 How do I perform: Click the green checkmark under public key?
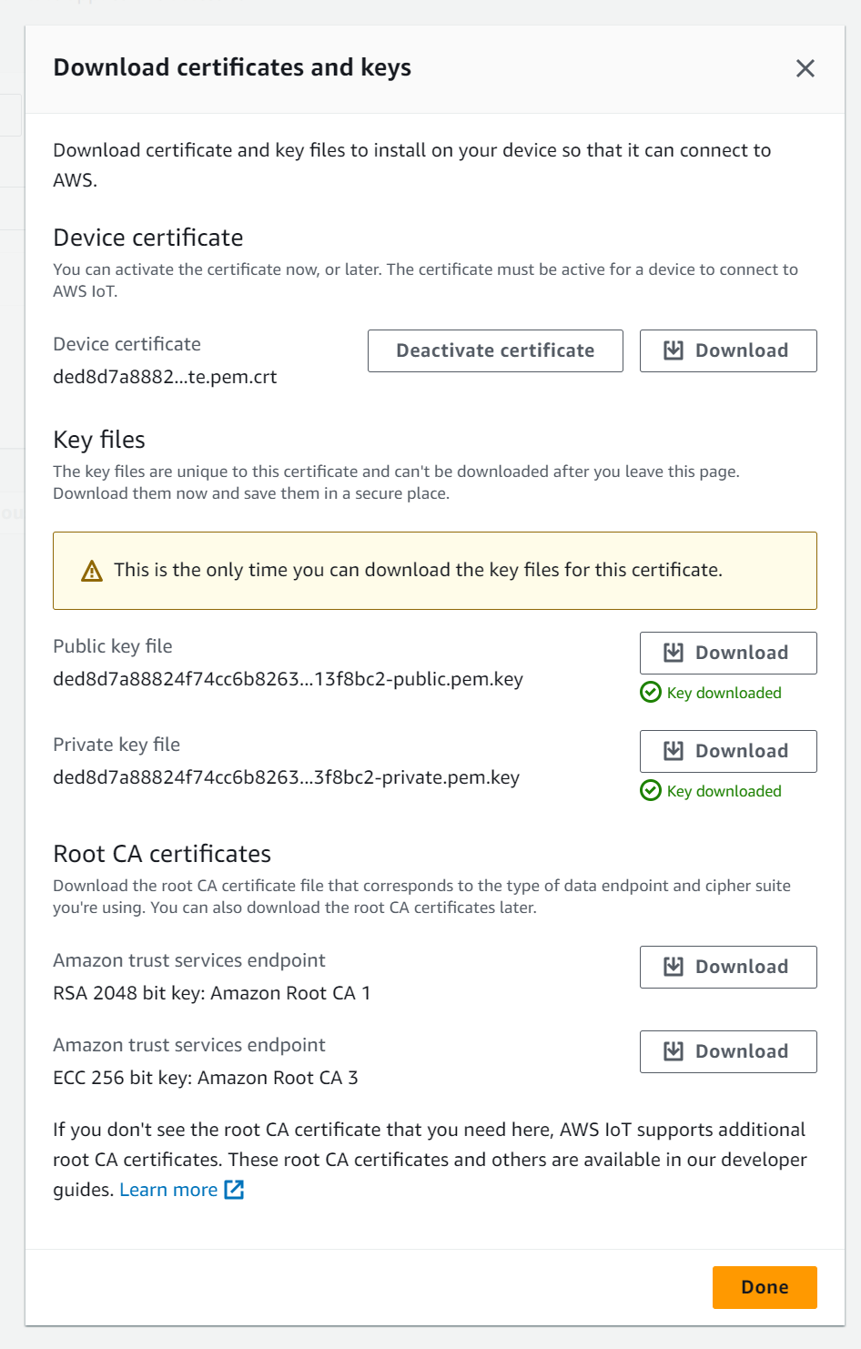point(651,693)
